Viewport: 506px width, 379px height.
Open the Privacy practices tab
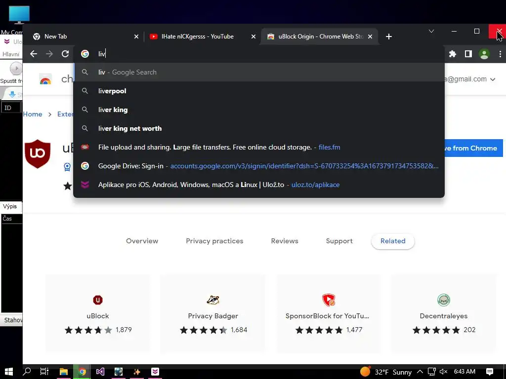click(214, 241)
